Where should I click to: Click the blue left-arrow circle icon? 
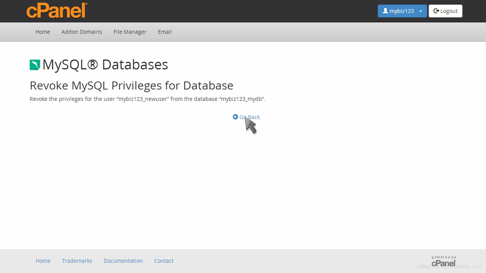click(x=235, y=117)
